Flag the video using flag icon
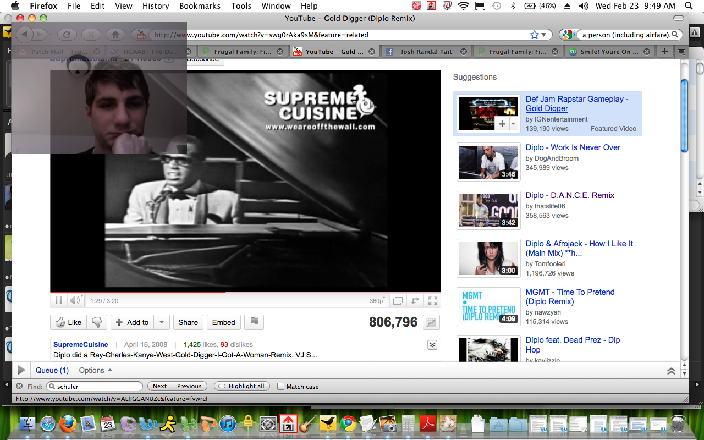The height and width of the screenshot is (440, 704). coord(254,322)
